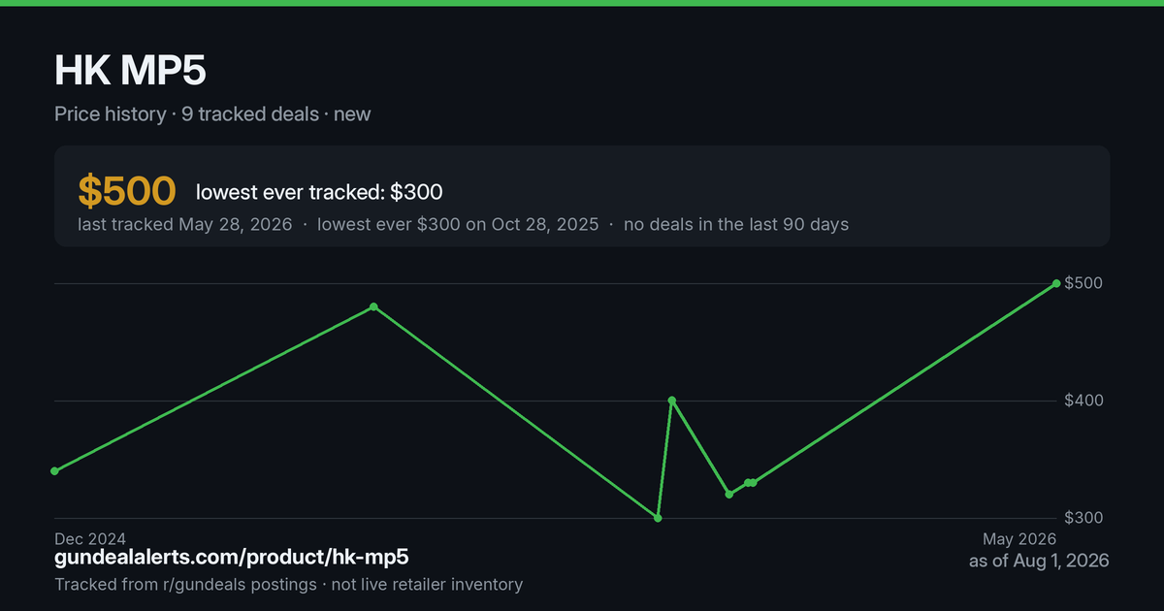Select the peak data point near $480
1164x611 pixels.
[x=373, y=306]
